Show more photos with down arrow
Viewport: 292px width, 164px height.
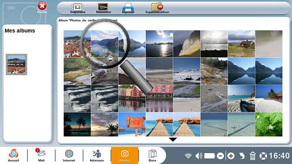(173, 139)
